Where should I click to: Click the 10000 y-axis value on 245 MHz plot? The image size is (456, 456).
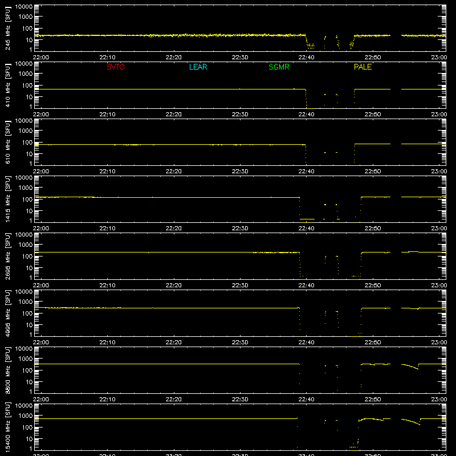[24, 7]
